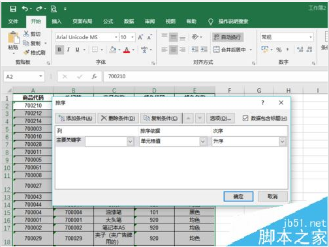The height and width of the screenshot is (247, 329).
Task: Click the 操作说明搜索 tell me search box
Action: click(x=233, y=22)
